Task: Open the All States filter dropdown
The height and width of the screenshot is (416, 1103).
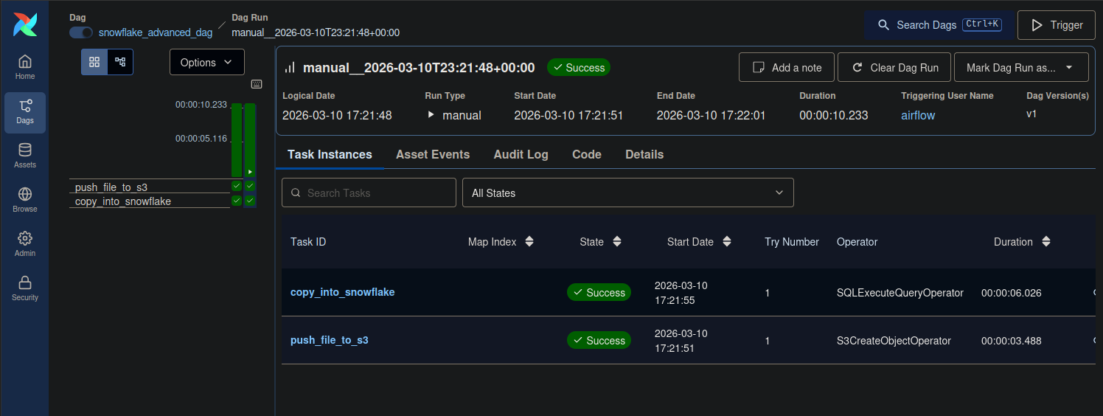Action: [628, 193]
